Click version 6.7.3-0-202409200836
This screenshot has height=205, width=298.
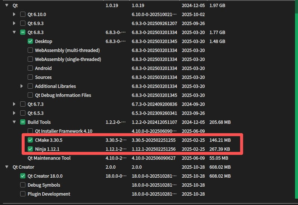[154, 104]
